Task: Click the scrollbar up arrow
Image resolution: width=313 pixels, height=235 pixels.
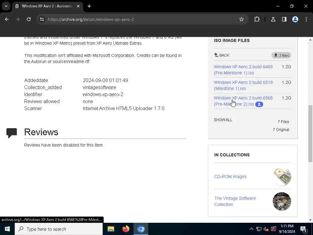Action: coord(310,40)
